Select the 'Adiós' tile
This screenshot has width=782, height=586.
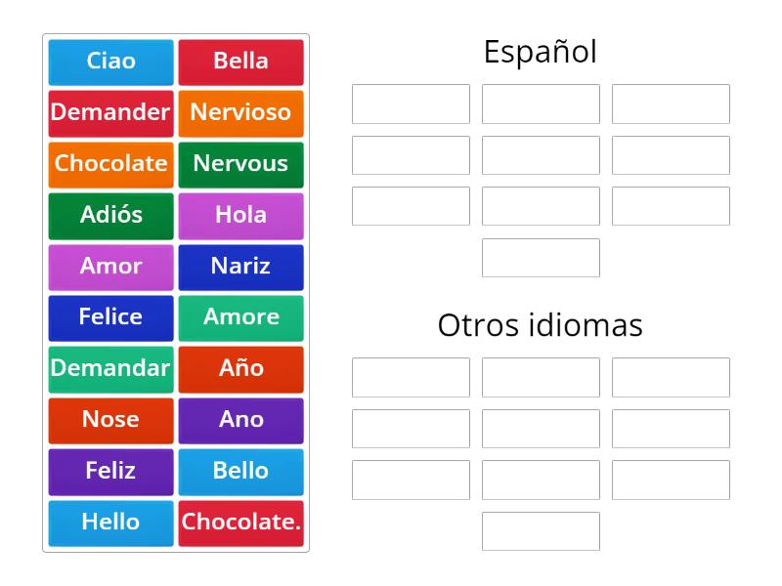pos(110,215)
